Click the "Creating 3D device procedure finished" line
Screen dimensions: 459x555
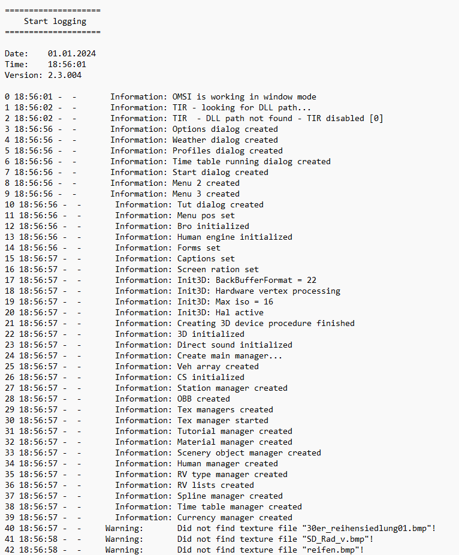(265, 323)
